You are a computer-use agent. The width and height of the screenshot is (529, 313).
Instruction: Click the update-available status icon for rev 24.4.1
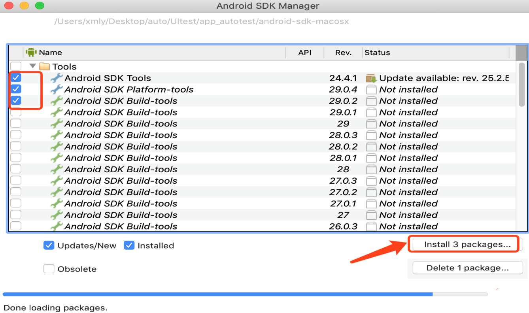tap(371, 78)
